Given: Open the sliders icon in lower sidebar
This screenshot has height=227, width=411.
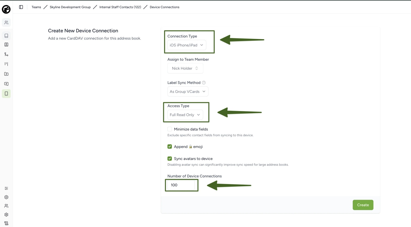Looking at the screenshot, I should 6,188.
